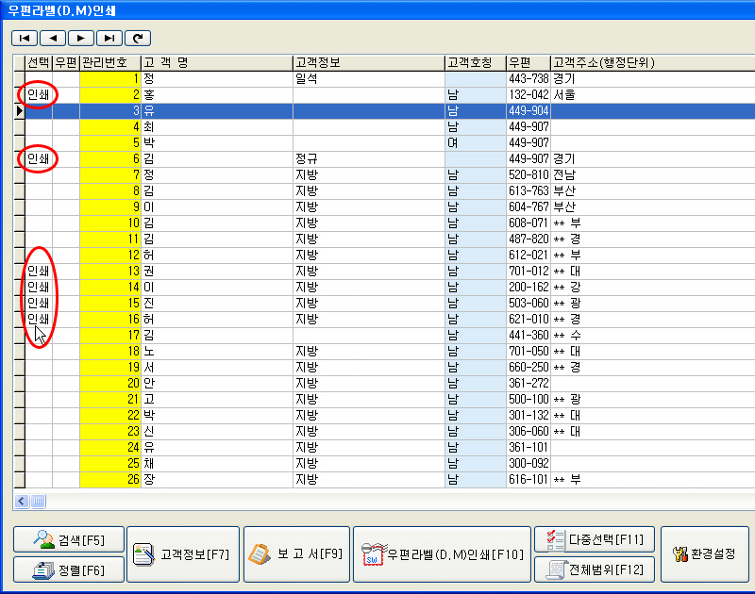Click the 고객주소(행정단위) column header
755x594 pixels.
click(652, 62)
